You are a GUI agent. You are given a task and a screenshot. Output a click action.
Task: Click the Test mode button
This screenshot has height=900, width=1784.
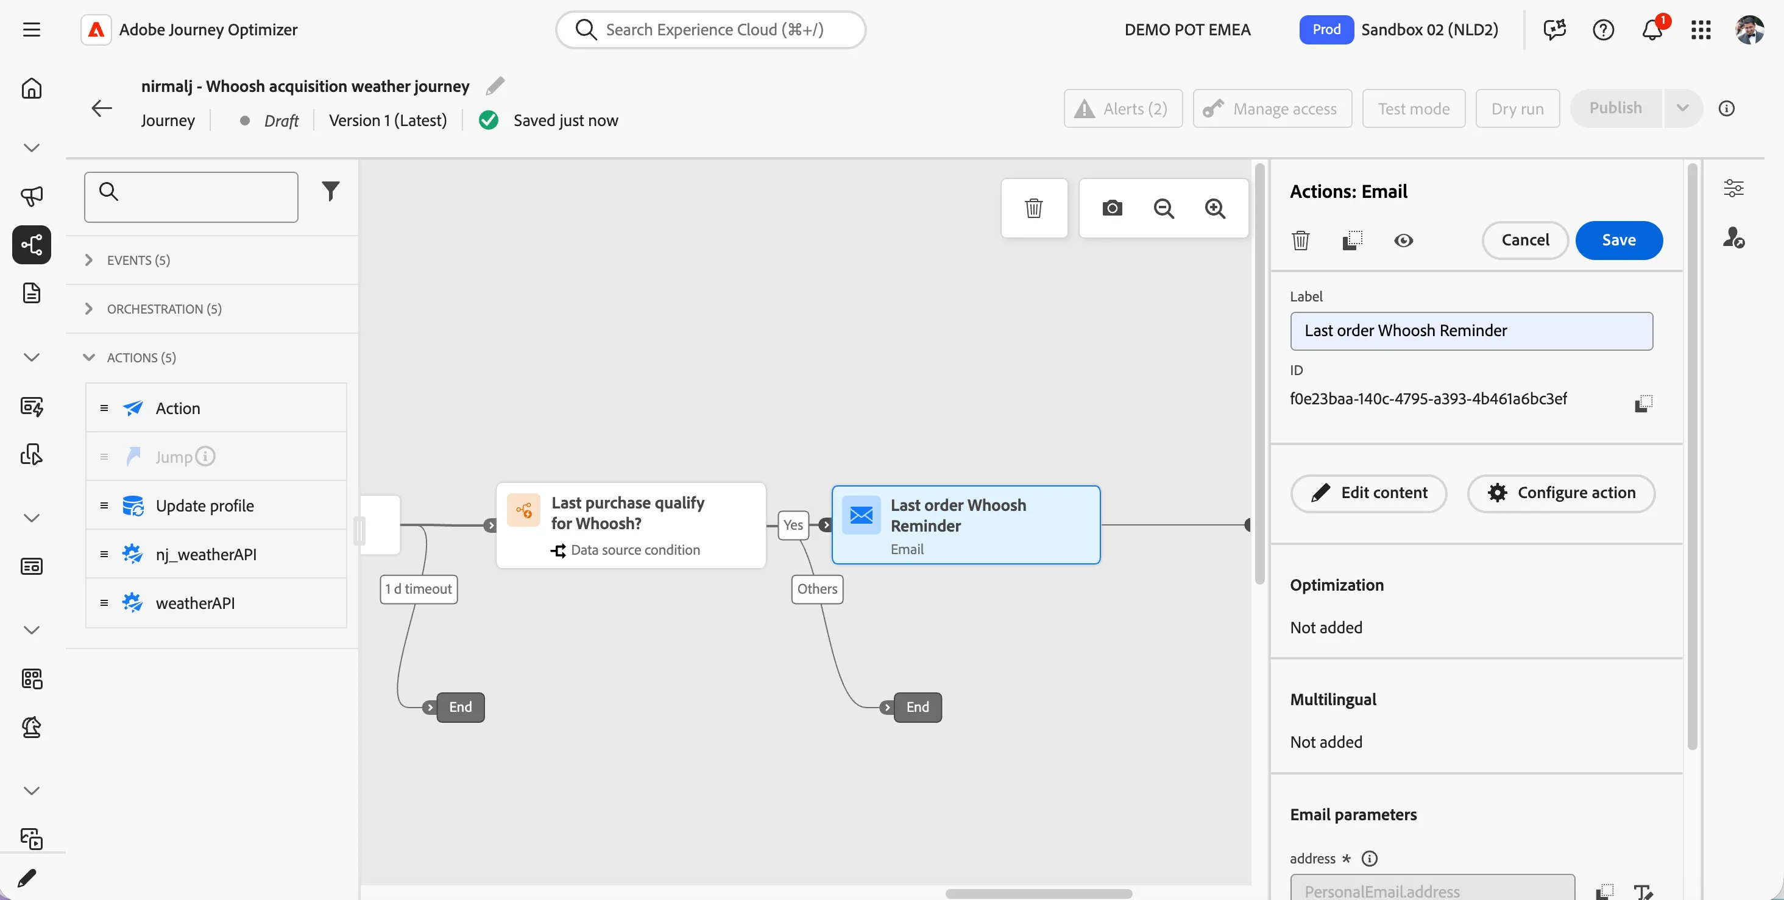[x=1414, y=108]
